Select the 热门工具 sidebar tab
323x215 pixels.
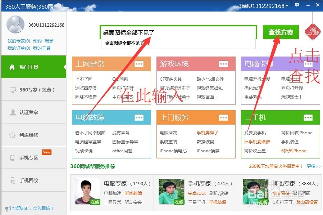coord(34,67)
